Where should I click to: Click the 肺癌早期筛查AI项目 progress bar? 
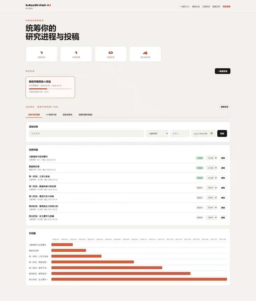(x=50, y=89)
